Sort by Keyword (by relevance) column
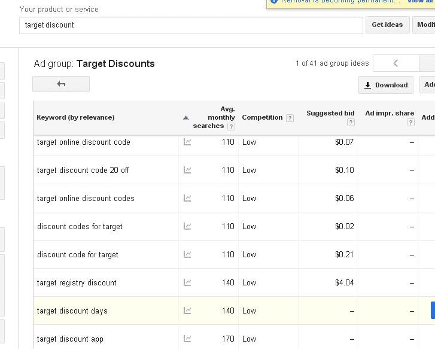 [75, 117]
